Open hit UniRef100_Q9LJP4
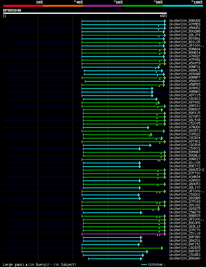206x267 pixels. 185,35
